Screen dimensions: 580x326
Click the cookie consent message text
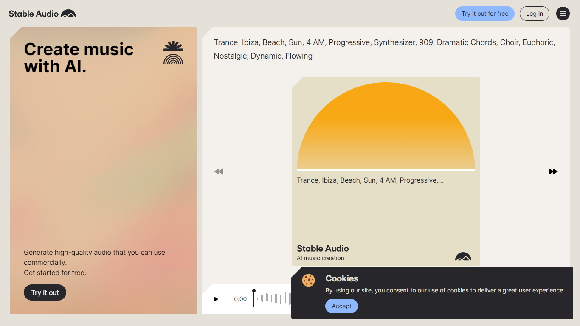(x=445, y=290)
